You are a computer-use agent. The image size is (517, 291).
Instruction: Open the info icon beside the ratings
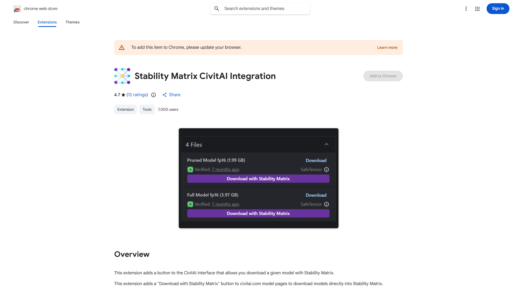tap(153, 95)
